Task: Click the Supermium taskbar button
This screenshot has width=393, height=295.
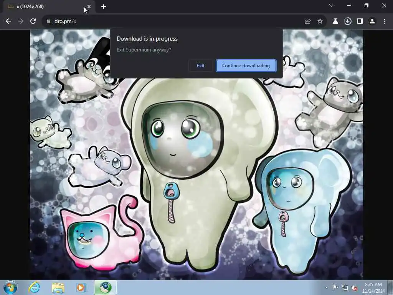Action: click(x=106, y=287)
